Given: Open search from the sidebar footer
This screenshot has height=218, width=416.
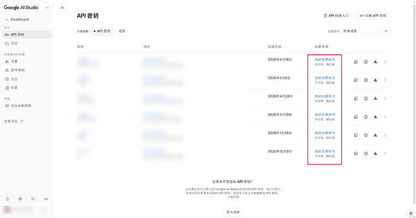Looking at the screenshot, I should tap(33, 199).
